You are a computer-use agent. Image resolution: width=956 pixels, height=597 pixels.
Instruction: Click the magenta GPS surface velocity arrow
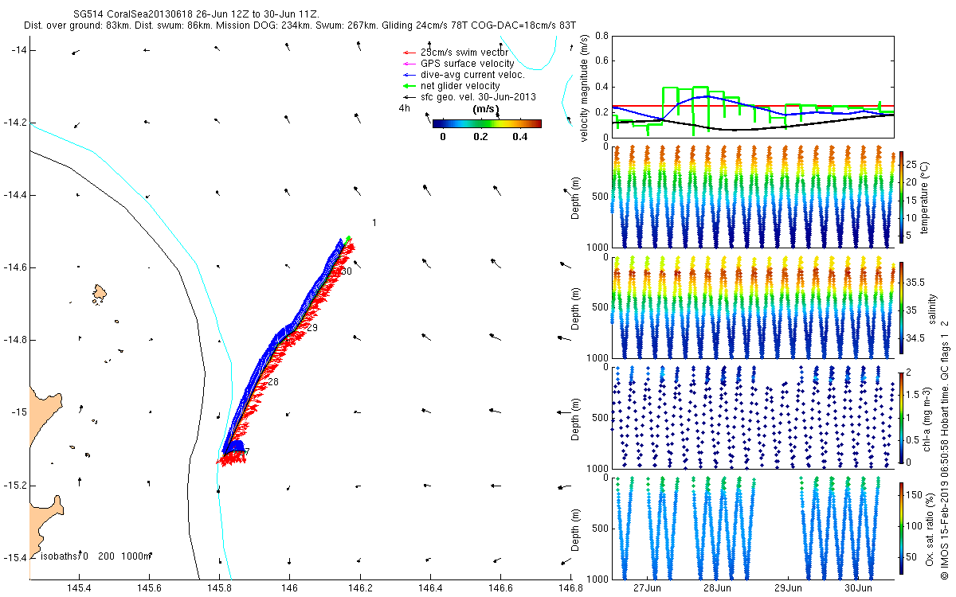[x=408, y=64]
